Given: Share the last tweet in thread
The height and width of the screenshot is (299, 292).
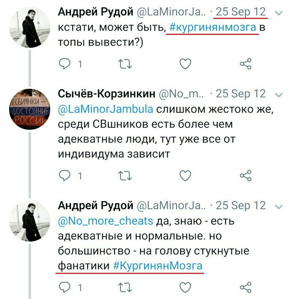Looking at the screenshot, I should tap(246, 287).
